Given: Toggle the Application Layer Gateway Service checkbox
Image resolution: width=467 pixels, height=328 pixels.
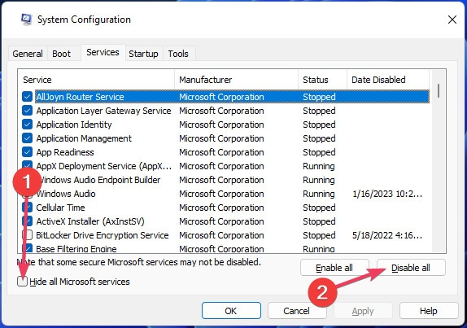Looking at the screenshot, I should click(x=27, y=111).
